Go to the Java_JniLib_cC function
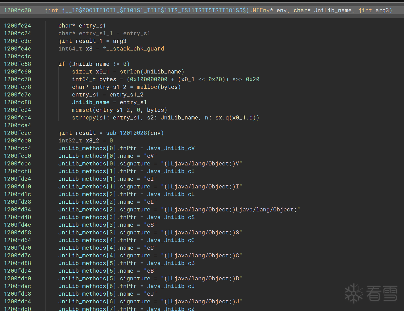The height and width of the screenshot is (311, 404). (x=171, y=240)
